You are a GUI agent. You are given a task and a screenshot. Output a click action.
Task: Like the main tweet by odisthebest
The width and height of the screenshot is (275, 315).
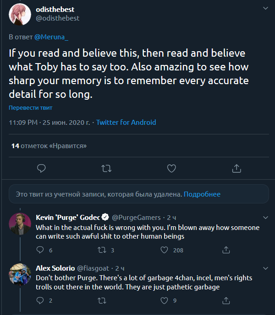[171, 168]
